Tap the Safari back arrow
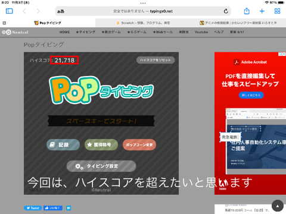The image size is (286, 214). point(24,11)
